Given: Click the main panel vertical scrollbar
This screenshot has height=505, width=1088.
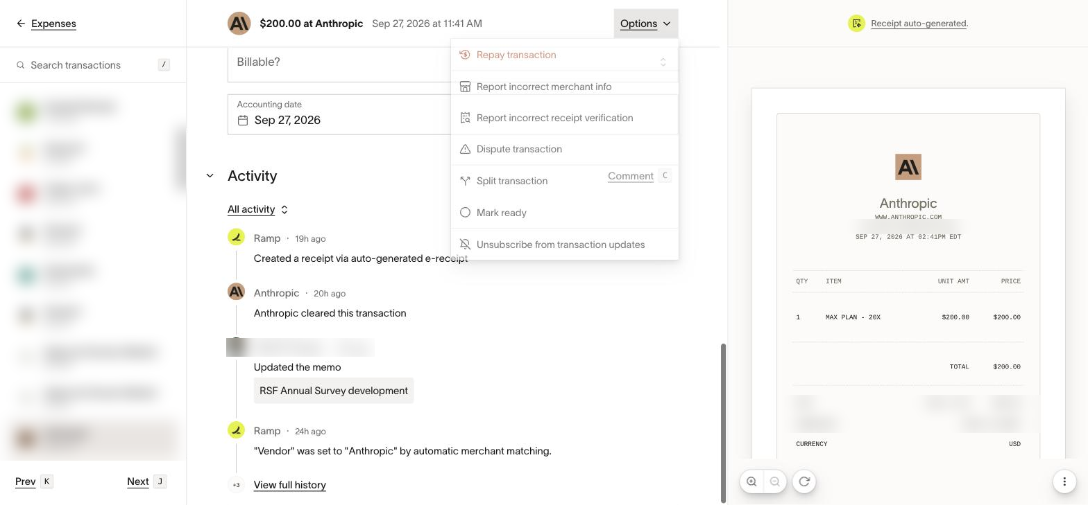Looking at the screenshot, I should pos(723,423).
